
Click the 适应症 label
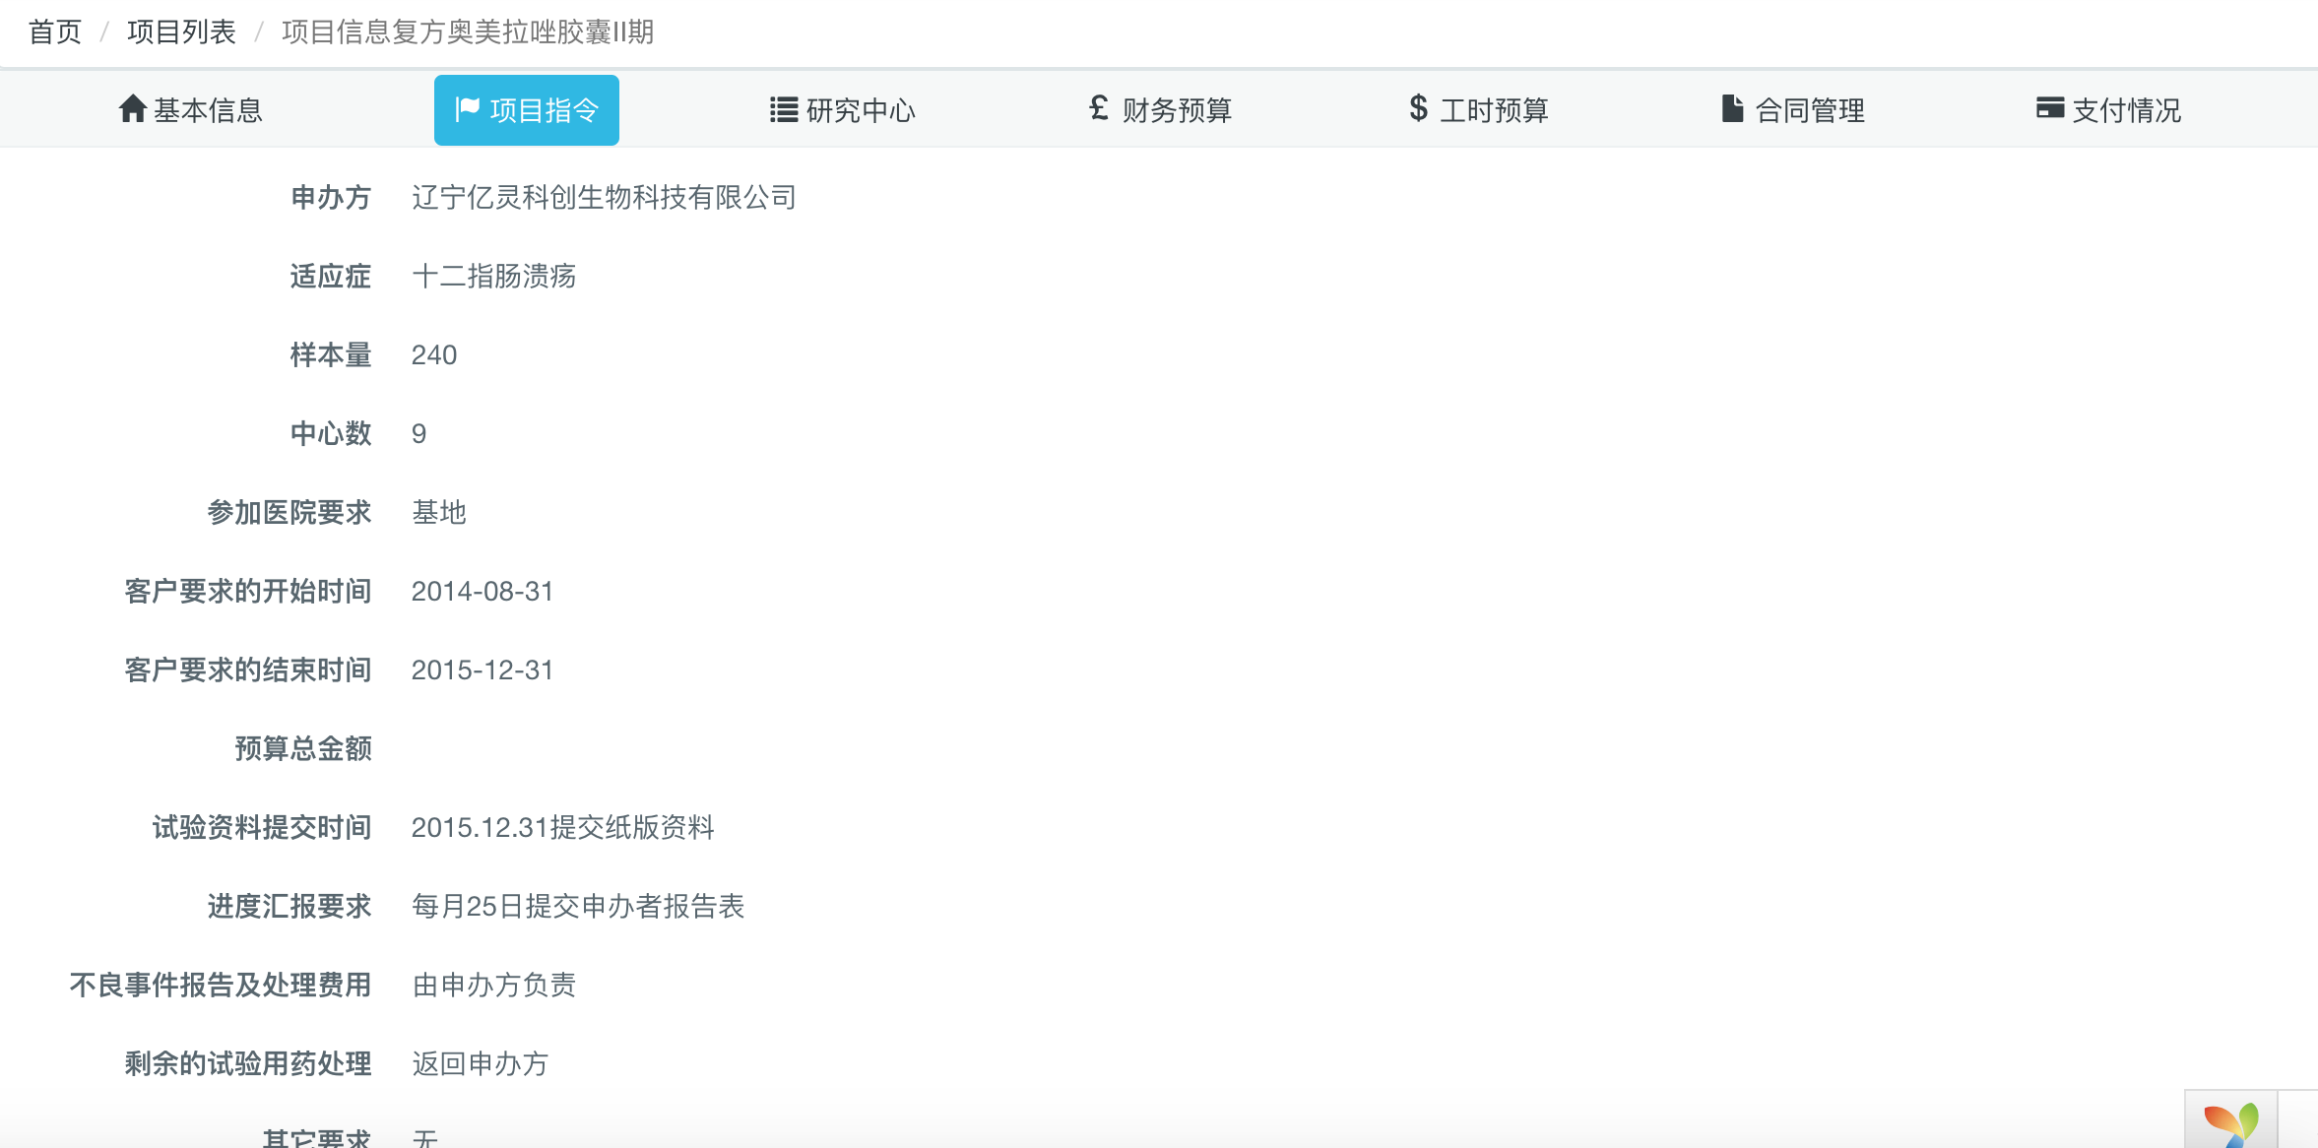331,276
